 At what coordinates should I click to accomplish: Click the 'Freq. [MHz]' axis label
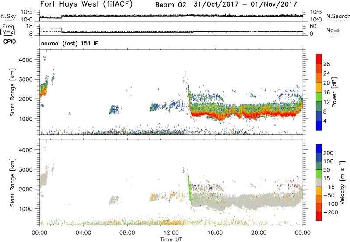pos(8,30)
